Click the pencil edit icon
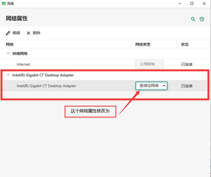The height and width of the screenshot is (177, 211). click(8, 33)
